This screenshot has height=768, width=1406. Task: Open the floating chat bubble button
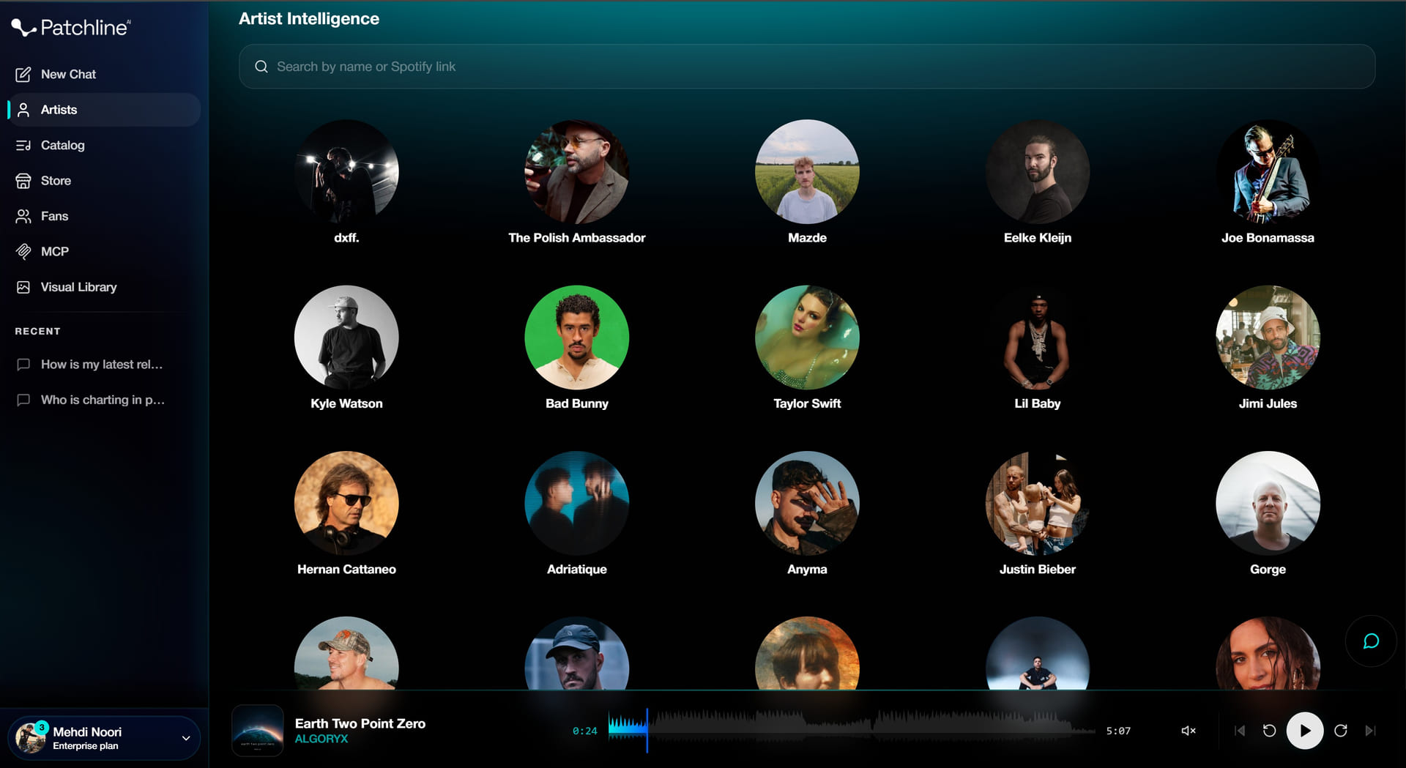point(1371,641)
